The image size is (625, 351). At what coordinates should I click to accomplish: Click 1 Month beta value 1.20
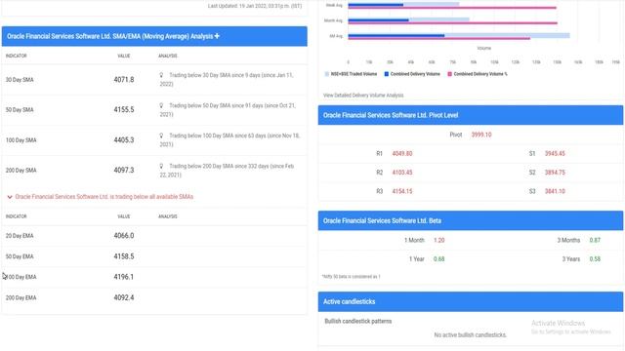438,240
